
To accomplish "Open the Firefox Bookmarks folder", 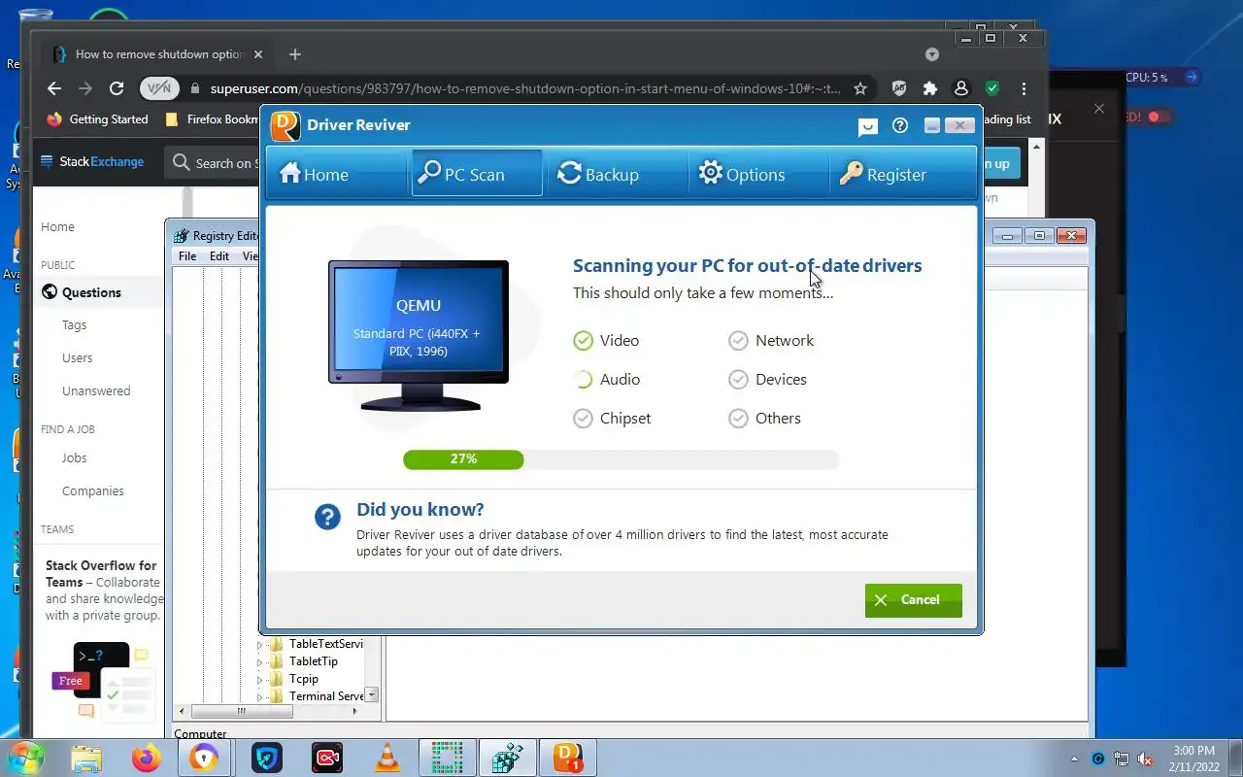I will pyautogui.click(x=212, y=119).
